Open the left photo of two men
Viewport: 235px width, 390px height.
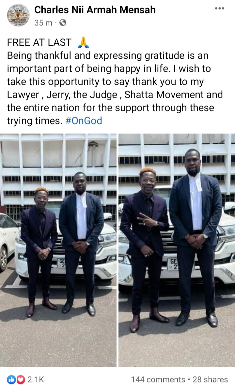tap(58, 250)
